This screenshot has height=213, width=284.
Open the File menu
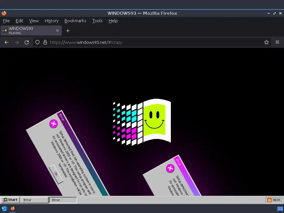6,21
